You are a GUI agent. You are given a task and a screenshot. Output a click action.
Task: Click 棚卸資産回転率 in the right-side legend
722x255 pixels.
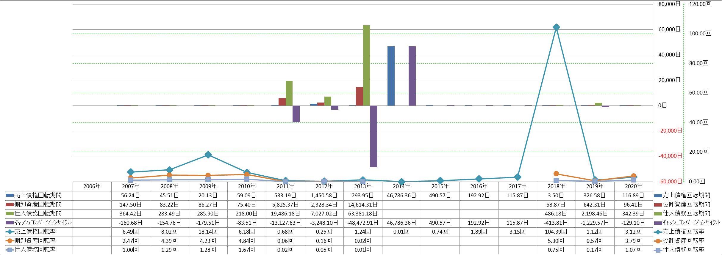[x=683, y=241]
